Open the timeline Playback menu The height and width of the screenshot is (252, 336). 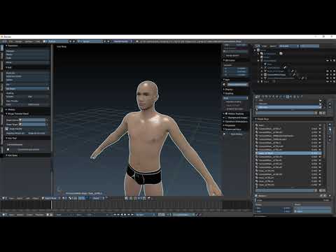point(40,214)
